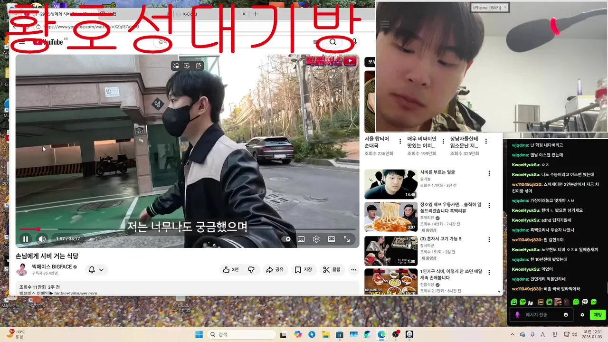Open the Windows Start menu
Screen dimensions: 608x342
[199, 334]
